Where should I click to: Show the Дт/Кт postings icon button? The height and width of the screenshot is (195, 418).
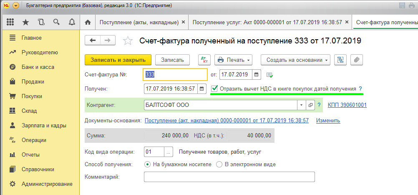[204, 60]
